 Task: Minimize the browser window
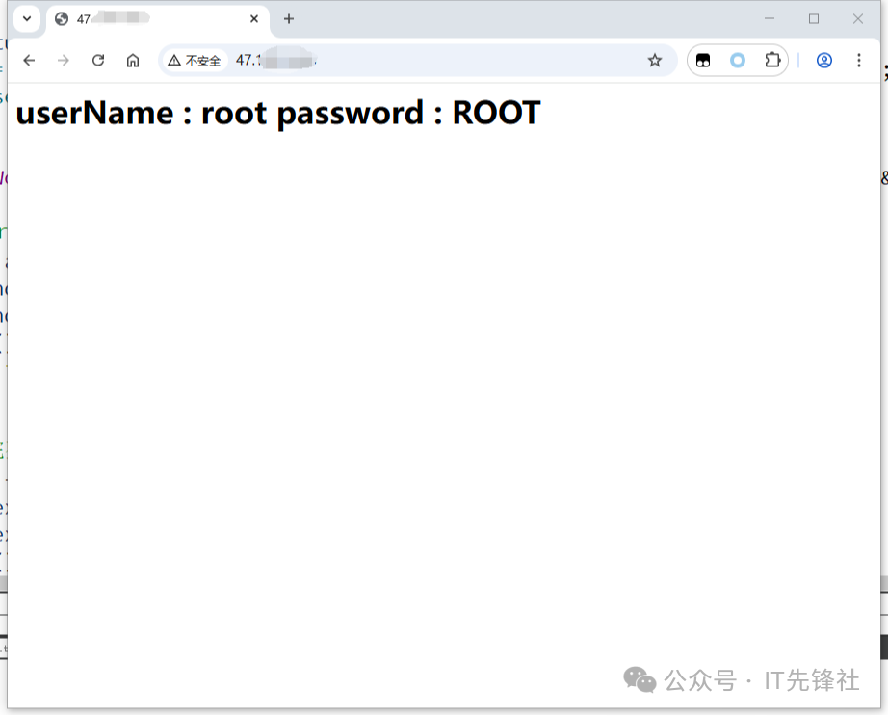[x=770, y=19]
